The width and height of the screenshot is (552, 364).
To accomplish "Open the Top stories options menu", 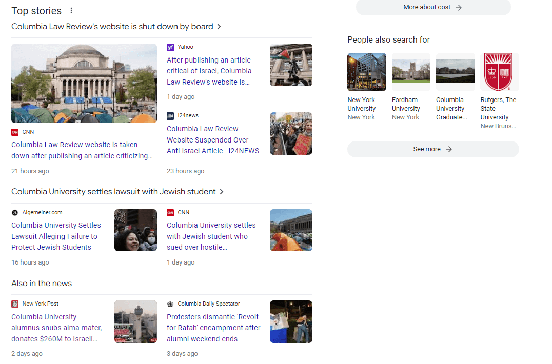I will tap(71, 10).
